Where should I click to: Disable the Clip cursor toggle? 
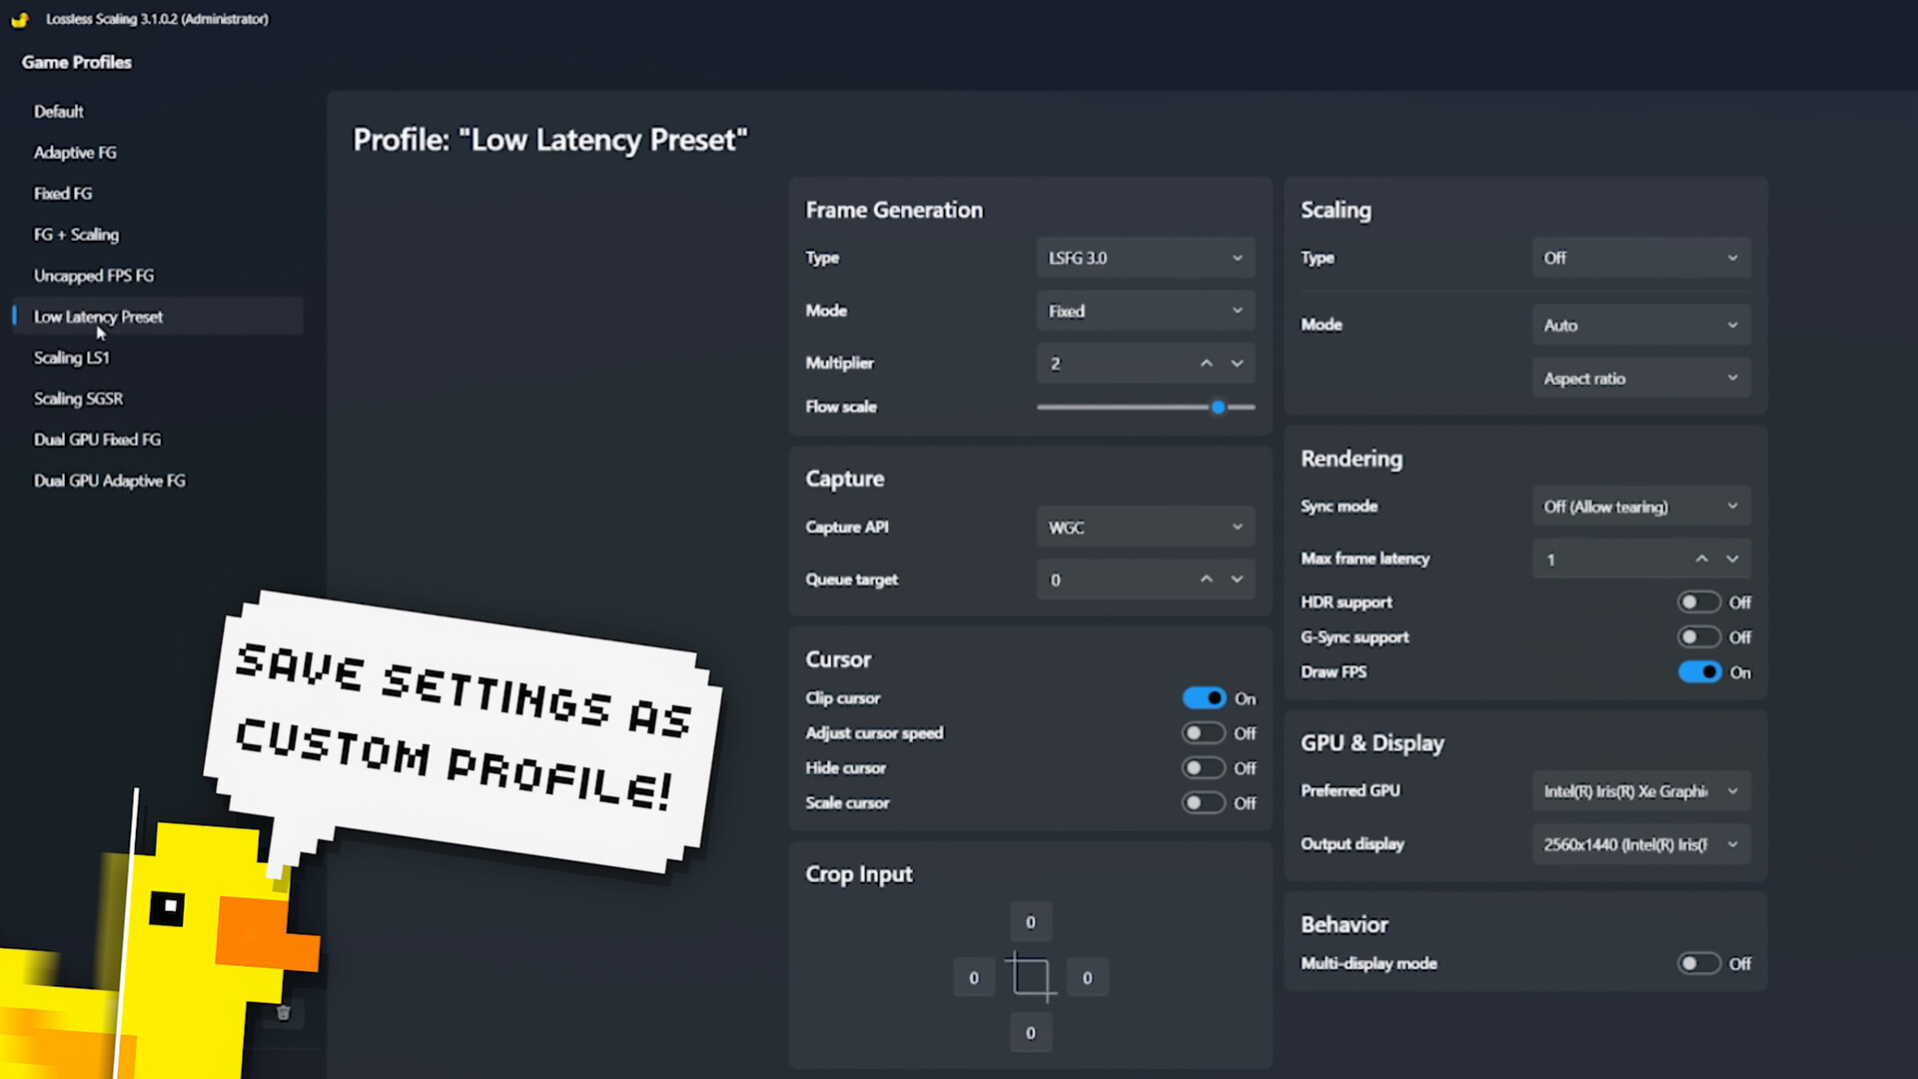tap(1204, 697)
